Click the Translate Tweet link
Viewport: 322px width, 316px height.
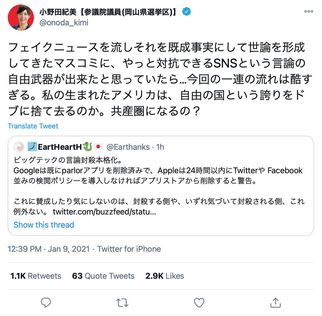[33, 126]
